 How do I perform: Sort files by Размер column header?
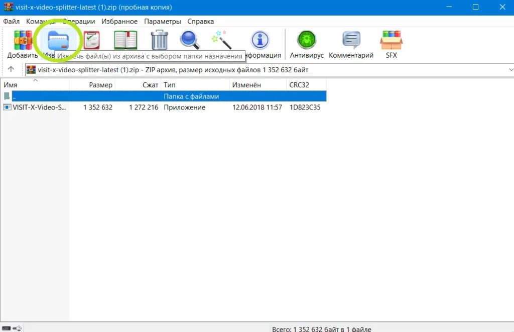tap(92, 85)
